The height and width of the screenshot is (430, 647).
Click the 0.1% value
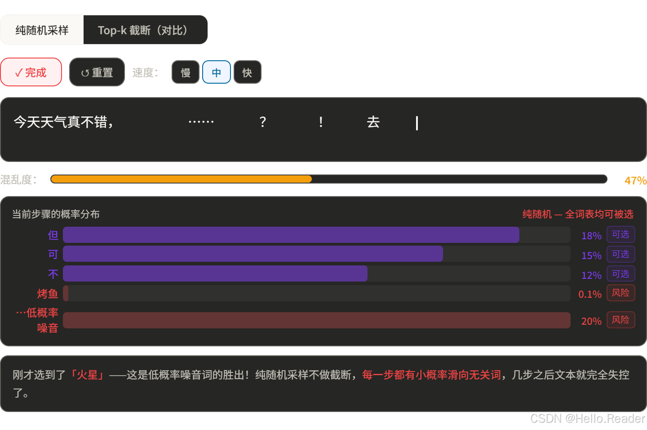pyautogui.click(x=590, y=294)
